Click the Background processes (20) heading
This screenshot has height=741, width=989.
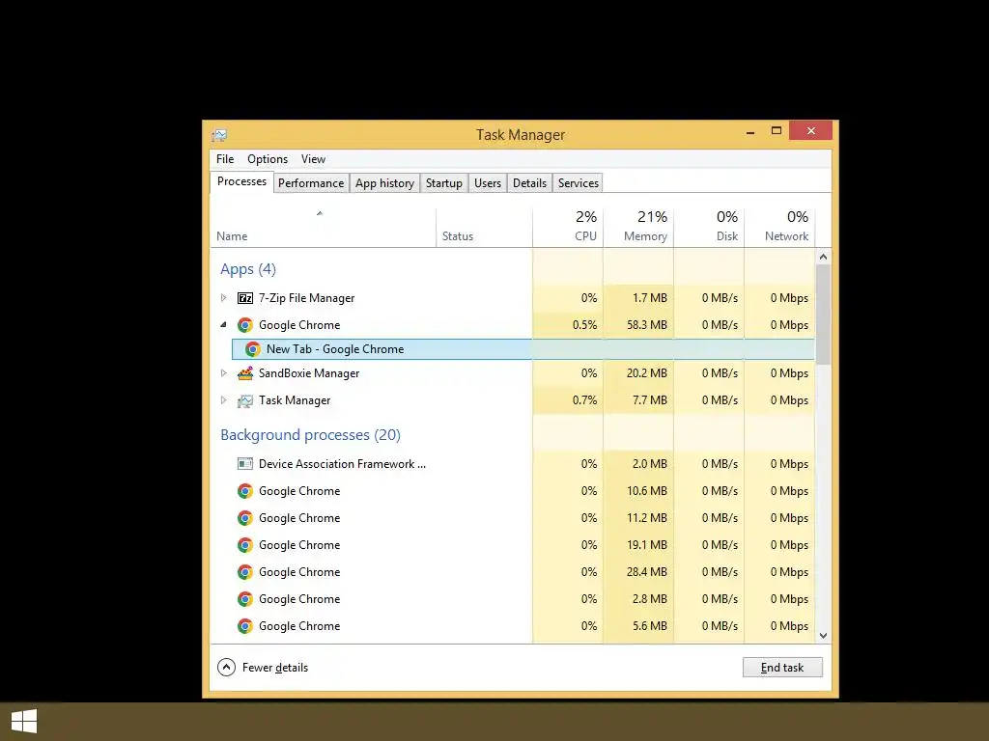pos(310,435)
